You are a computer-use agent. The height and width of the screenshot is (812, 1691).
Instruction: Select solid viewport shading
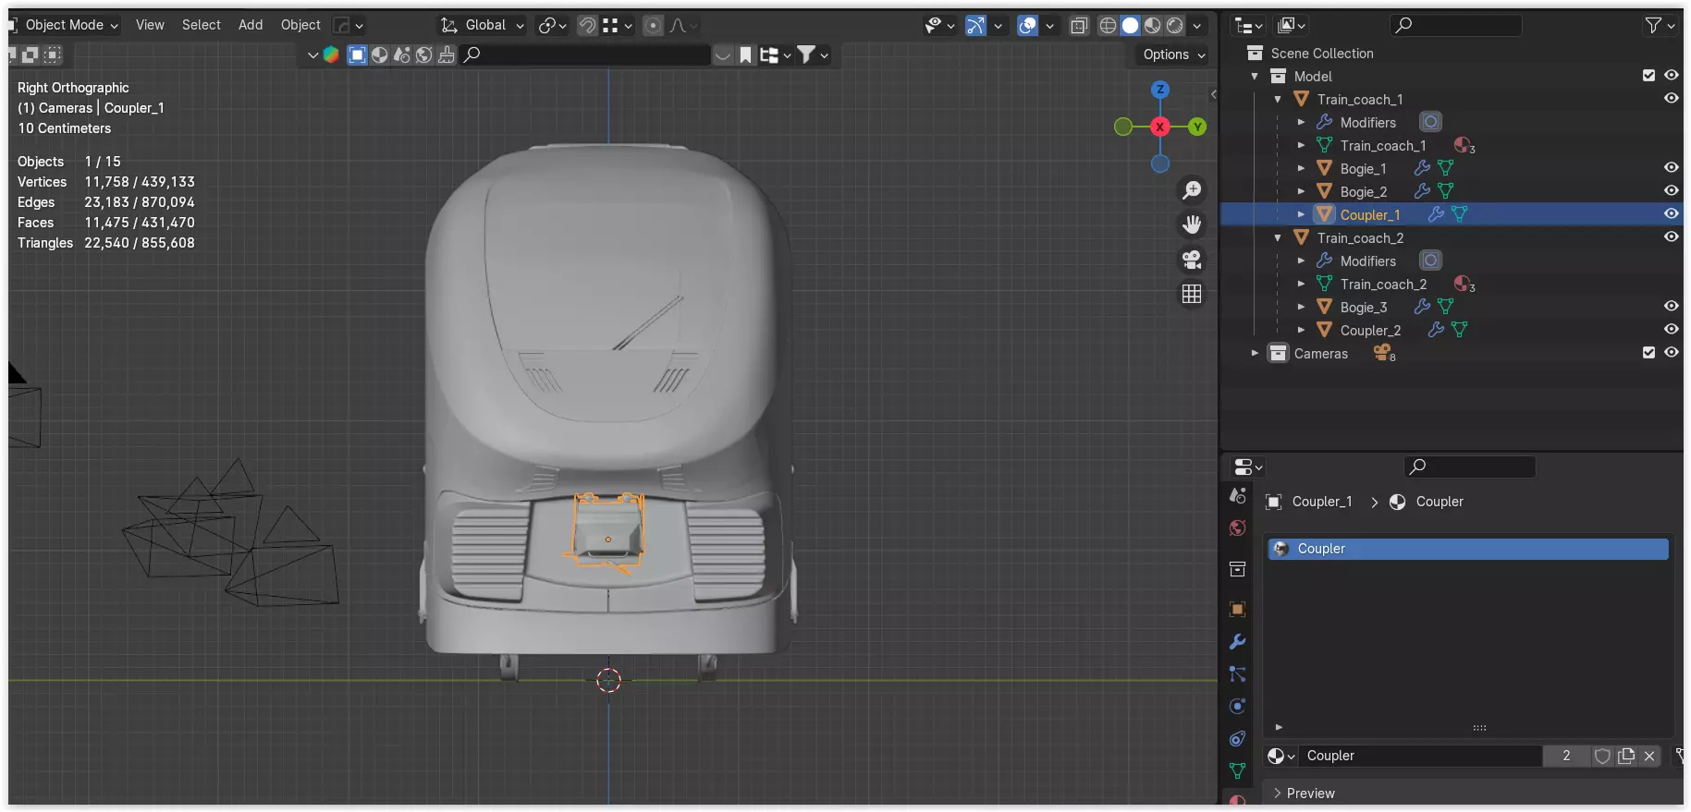[x=1130, y=26]
